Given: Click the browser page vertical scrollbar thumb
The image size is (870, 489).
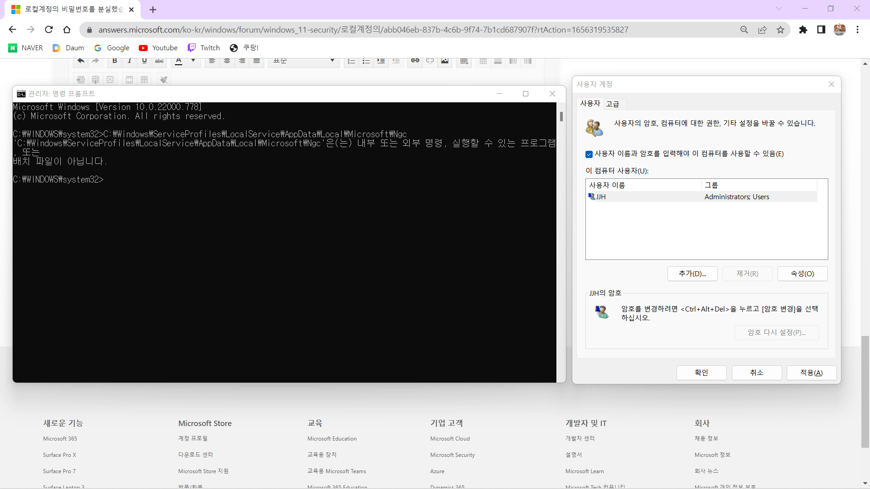Looking at the screenshot, I should tap(865, 392).
